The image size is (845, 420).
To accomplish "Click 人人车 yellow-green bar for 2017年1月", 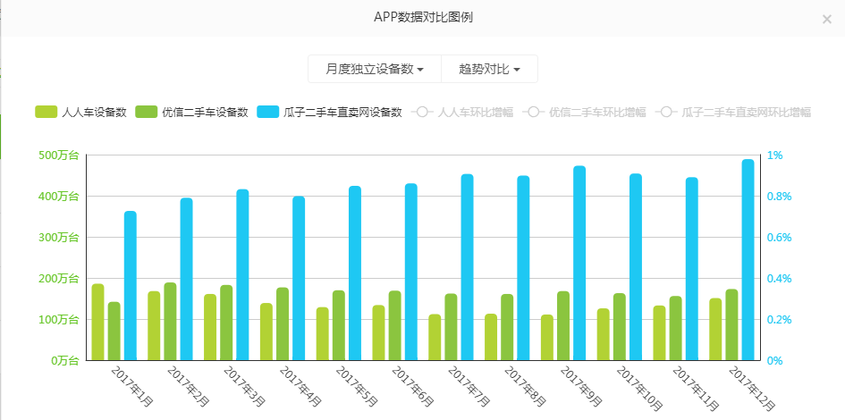I will tap(97, 322).
